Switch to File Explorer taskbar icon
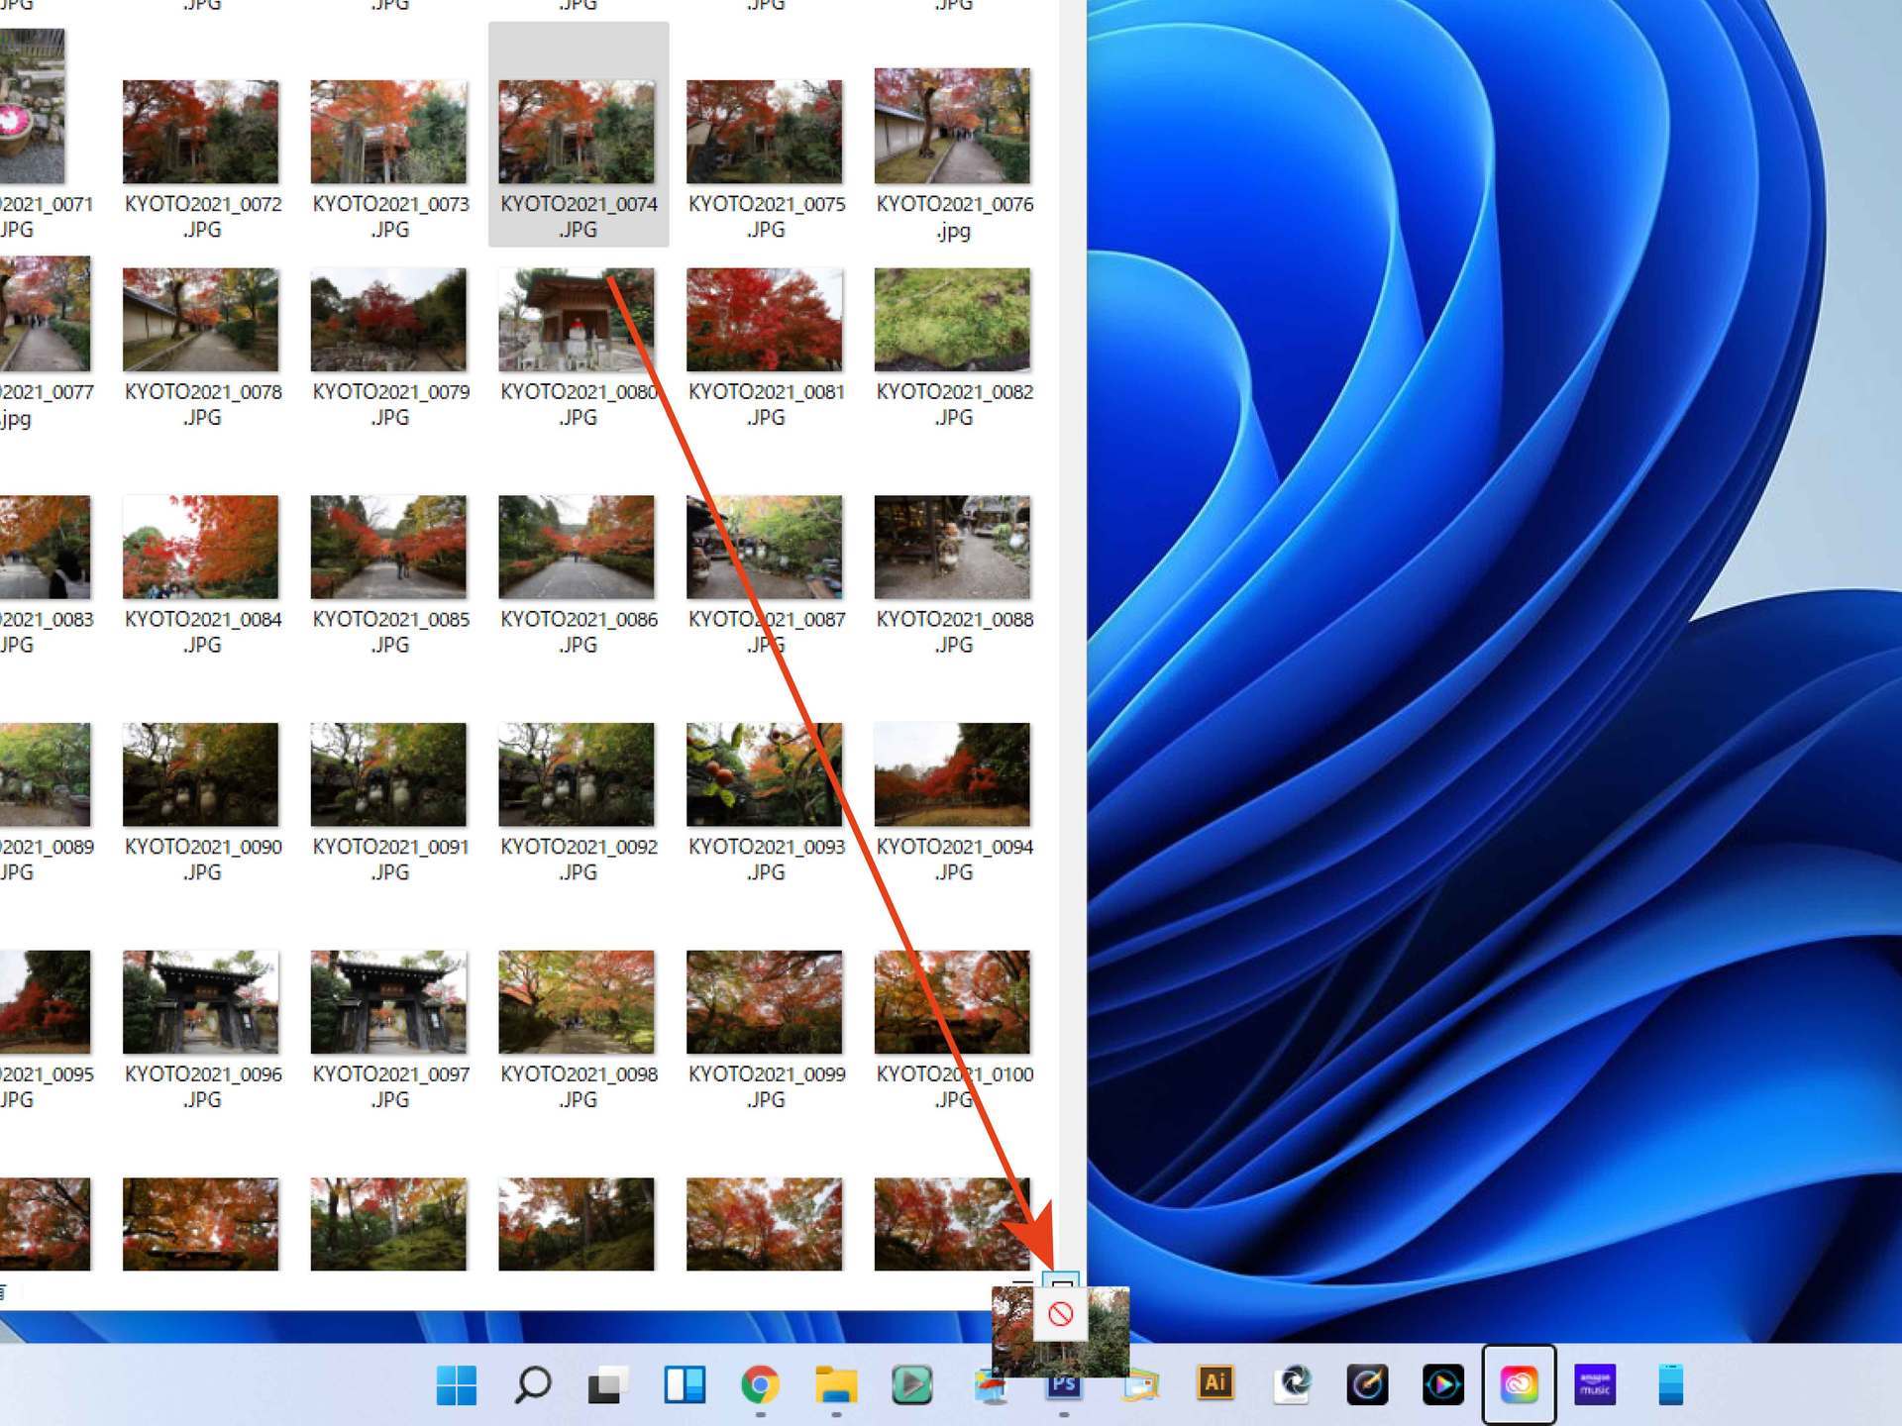The height and width of the screenshot is (1426, 1902). tap(836, 1383)
